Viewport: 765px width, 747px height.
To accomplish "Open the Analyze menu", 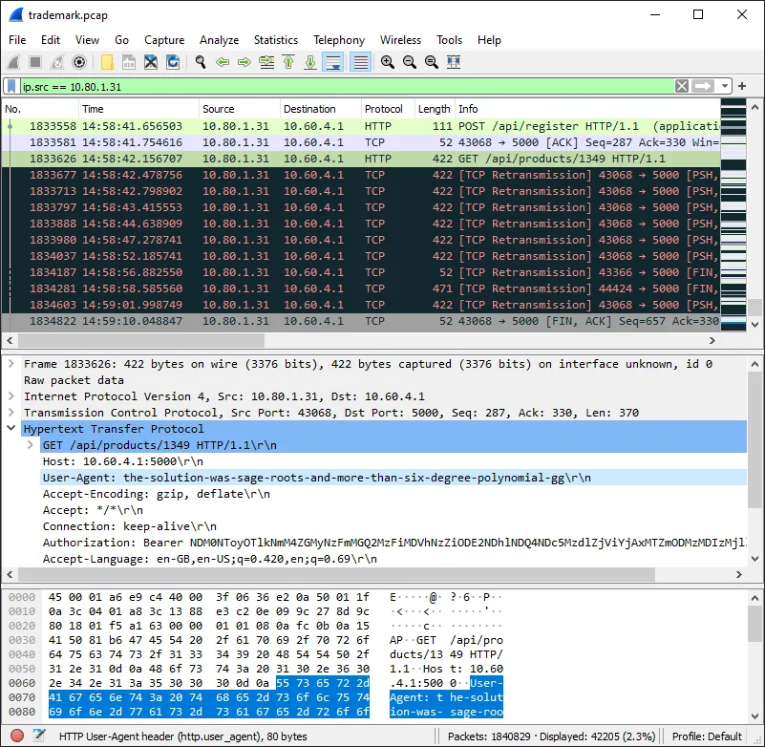I will 219,40.
